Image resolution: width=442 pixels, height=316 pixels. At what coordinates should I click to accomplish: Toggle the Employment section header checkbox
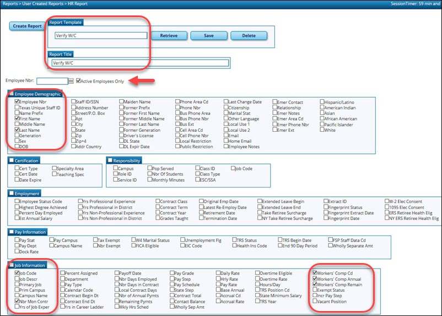[12, 194]
